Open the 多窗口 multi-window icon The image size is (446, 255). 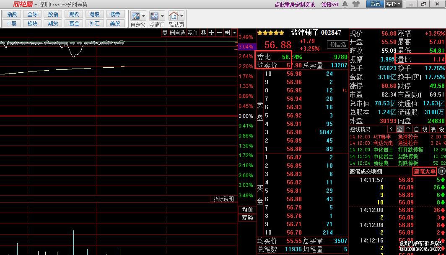154,16
